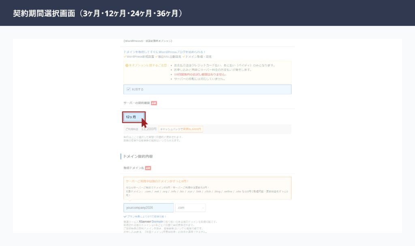This screenshot has height=246, width=415.
Task: Click the サーバーの契約期間 label
Action: pyautogui.click(x=137, y=103)
